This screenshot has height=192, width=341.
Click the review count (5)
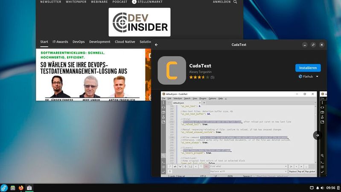213,77
